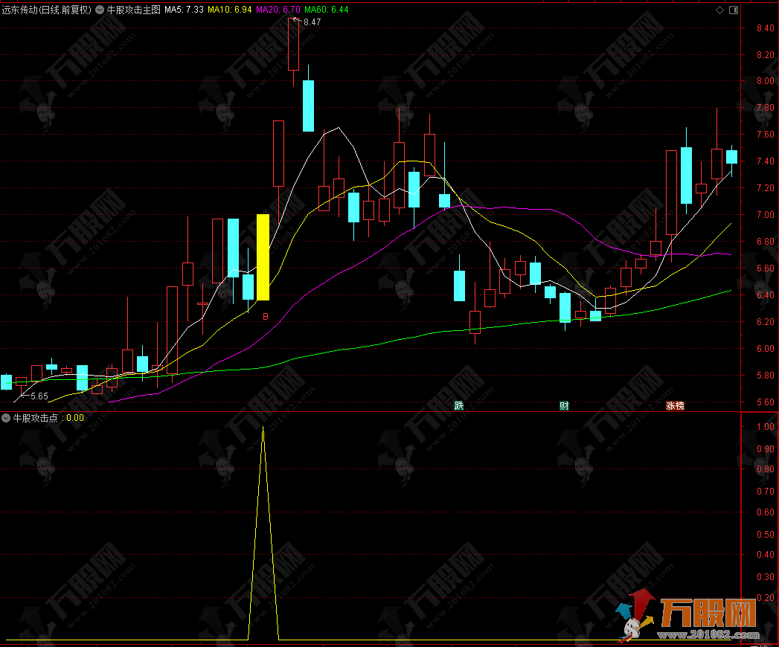Screen dimensions: 779x647
Task: Click the 5.65 low price label
Action: (39, 396)
